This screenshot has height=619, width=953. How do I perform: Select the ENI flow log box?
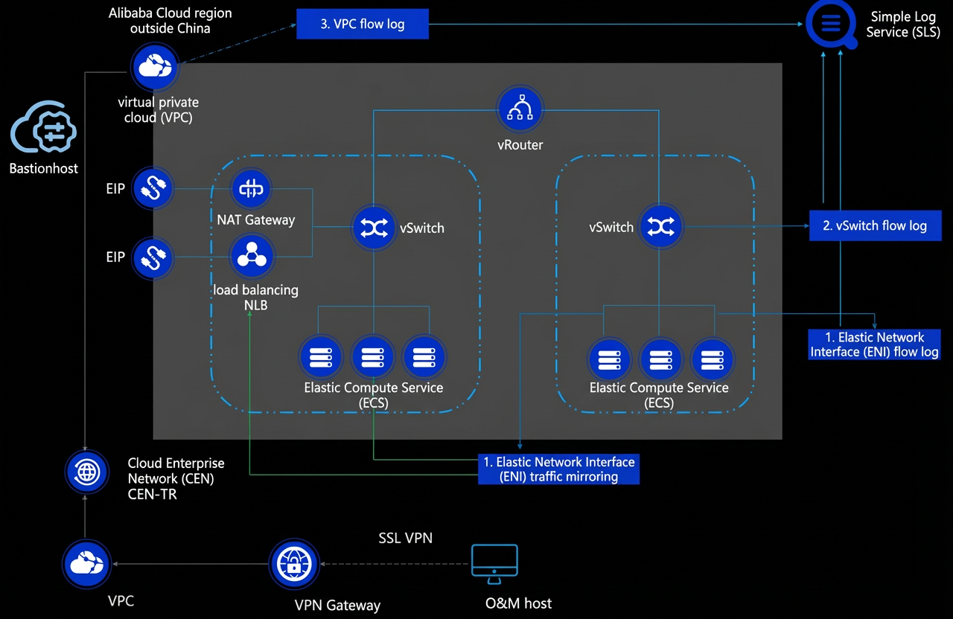[x=874, y=344]
